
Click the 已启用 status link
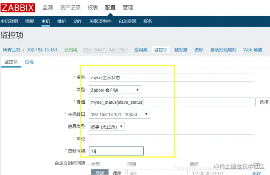pos(71,50)
